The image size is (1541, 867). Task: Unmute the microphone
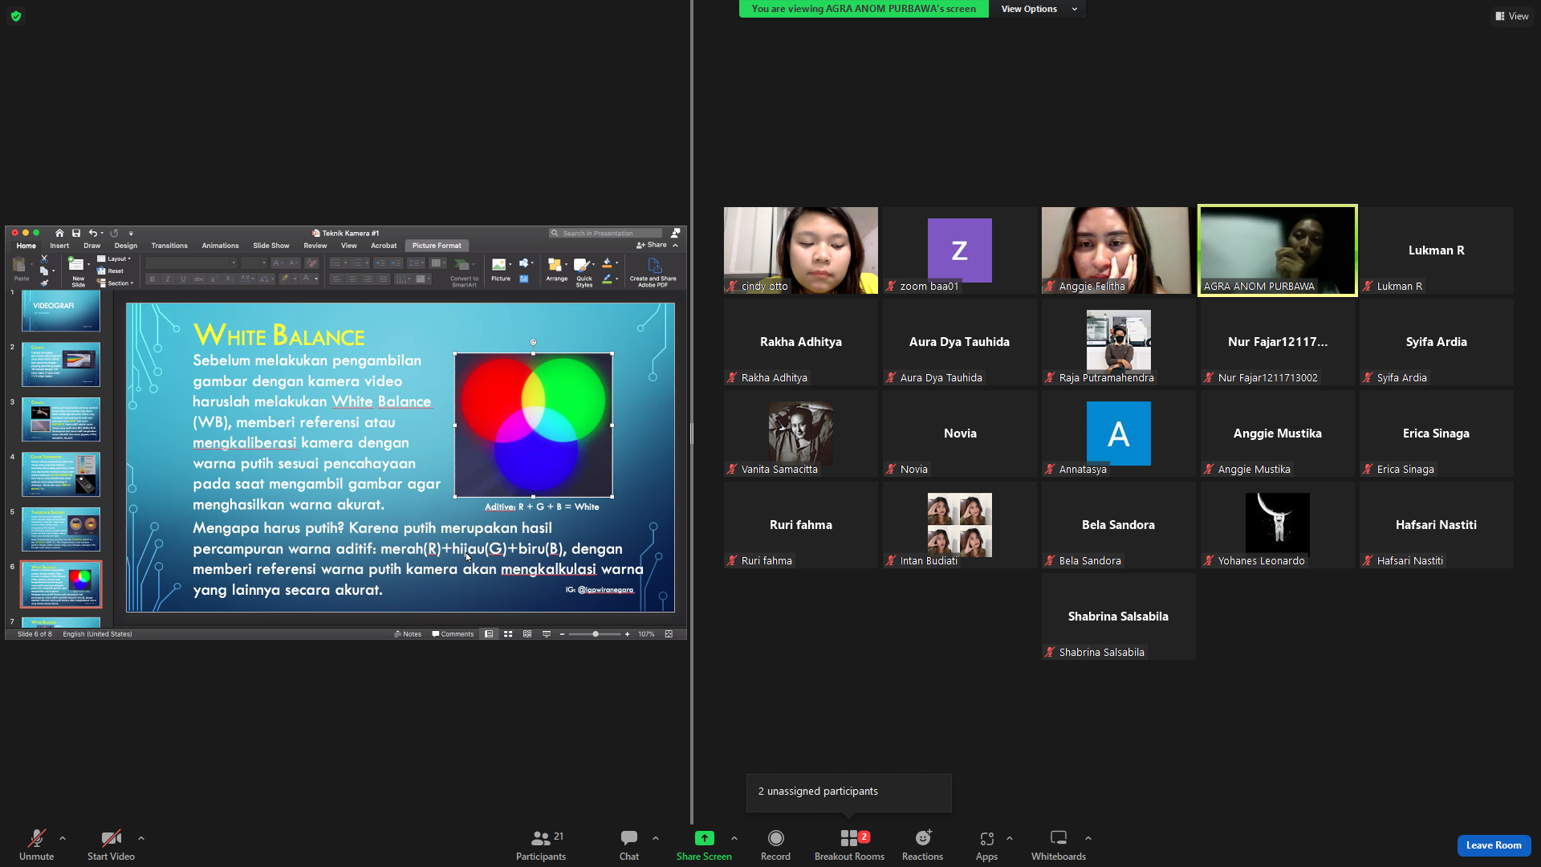[36, 845]
